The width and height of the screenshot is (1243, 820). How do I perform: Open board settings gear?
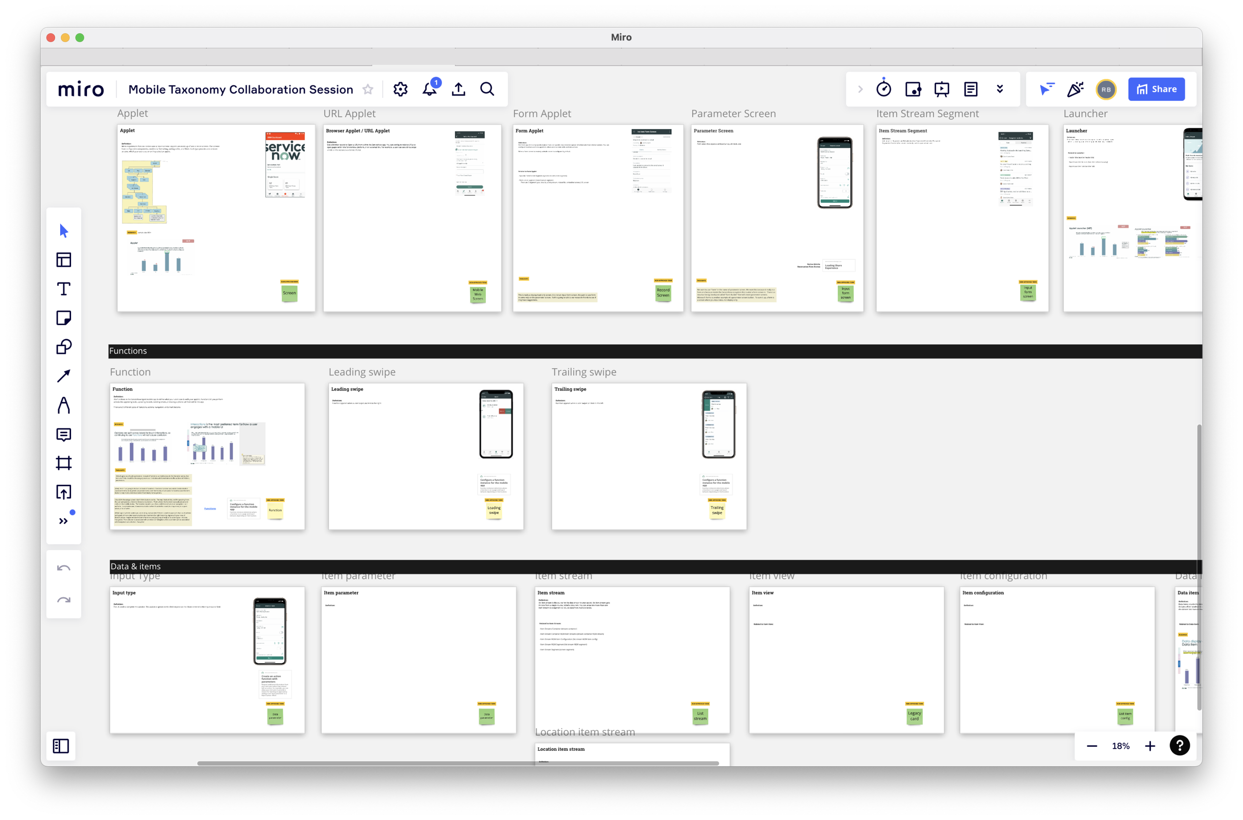click(x=401, y=90)
